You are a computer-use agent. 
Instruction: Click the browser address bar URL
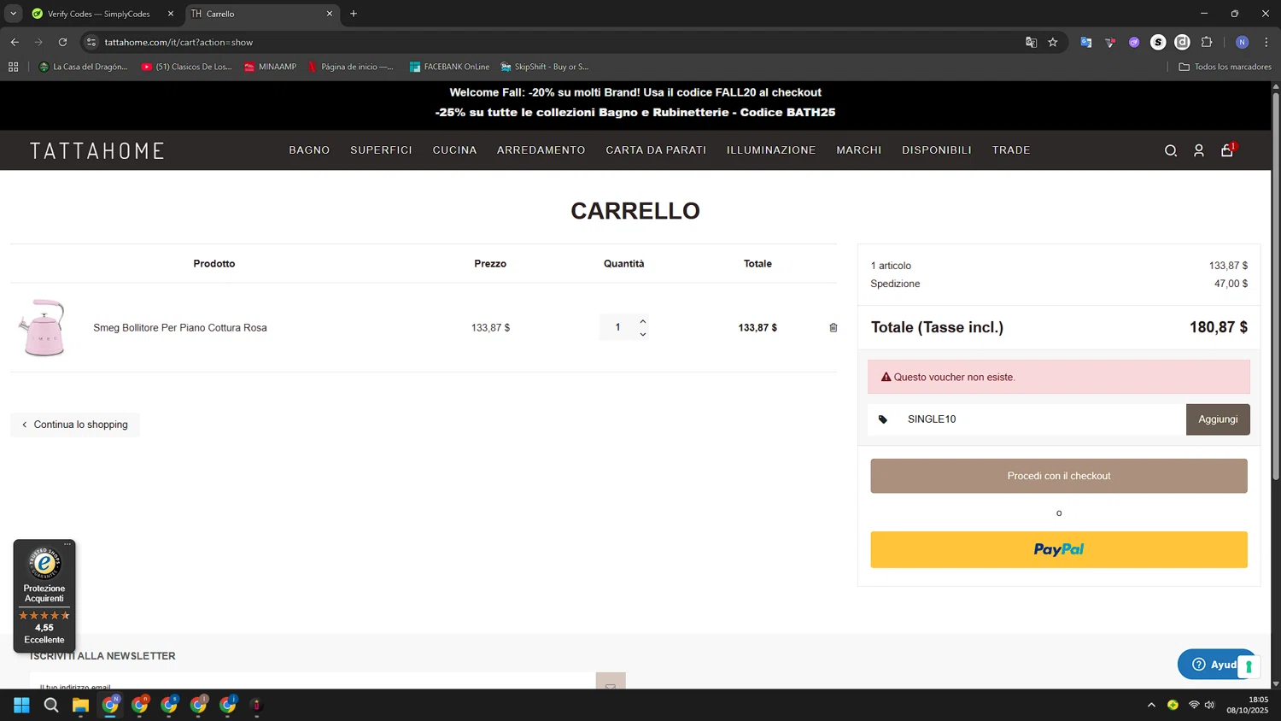click(178, 42)
